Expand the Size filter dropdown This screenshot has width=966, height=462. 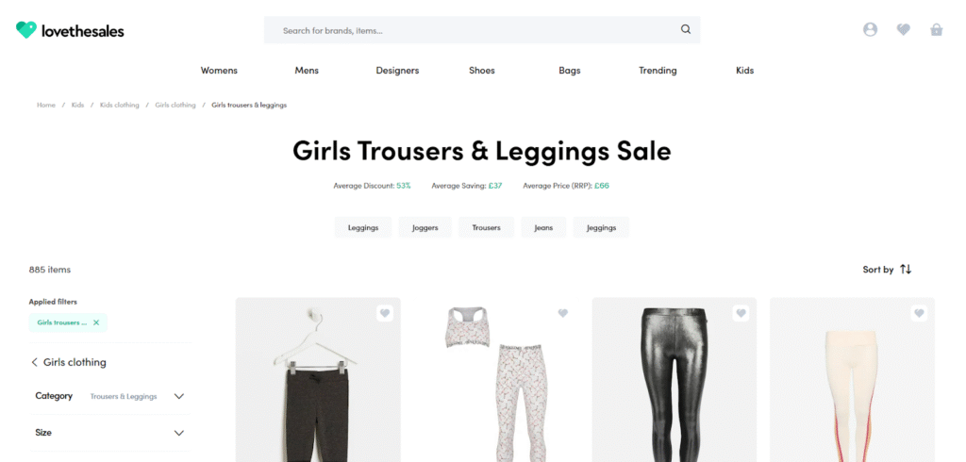179,433
